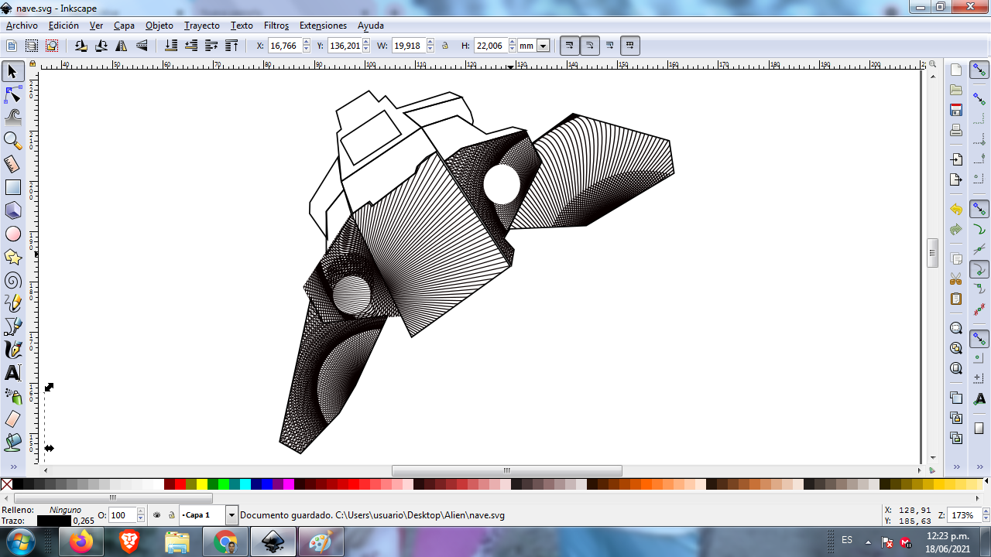The image size is (991, 557).
Task: Select the Spiral tool
Action: (x=12, y=280)
